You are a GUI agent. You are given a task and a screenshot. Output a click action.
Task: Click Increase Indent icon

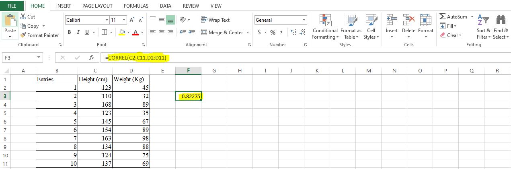pos(191,32)
